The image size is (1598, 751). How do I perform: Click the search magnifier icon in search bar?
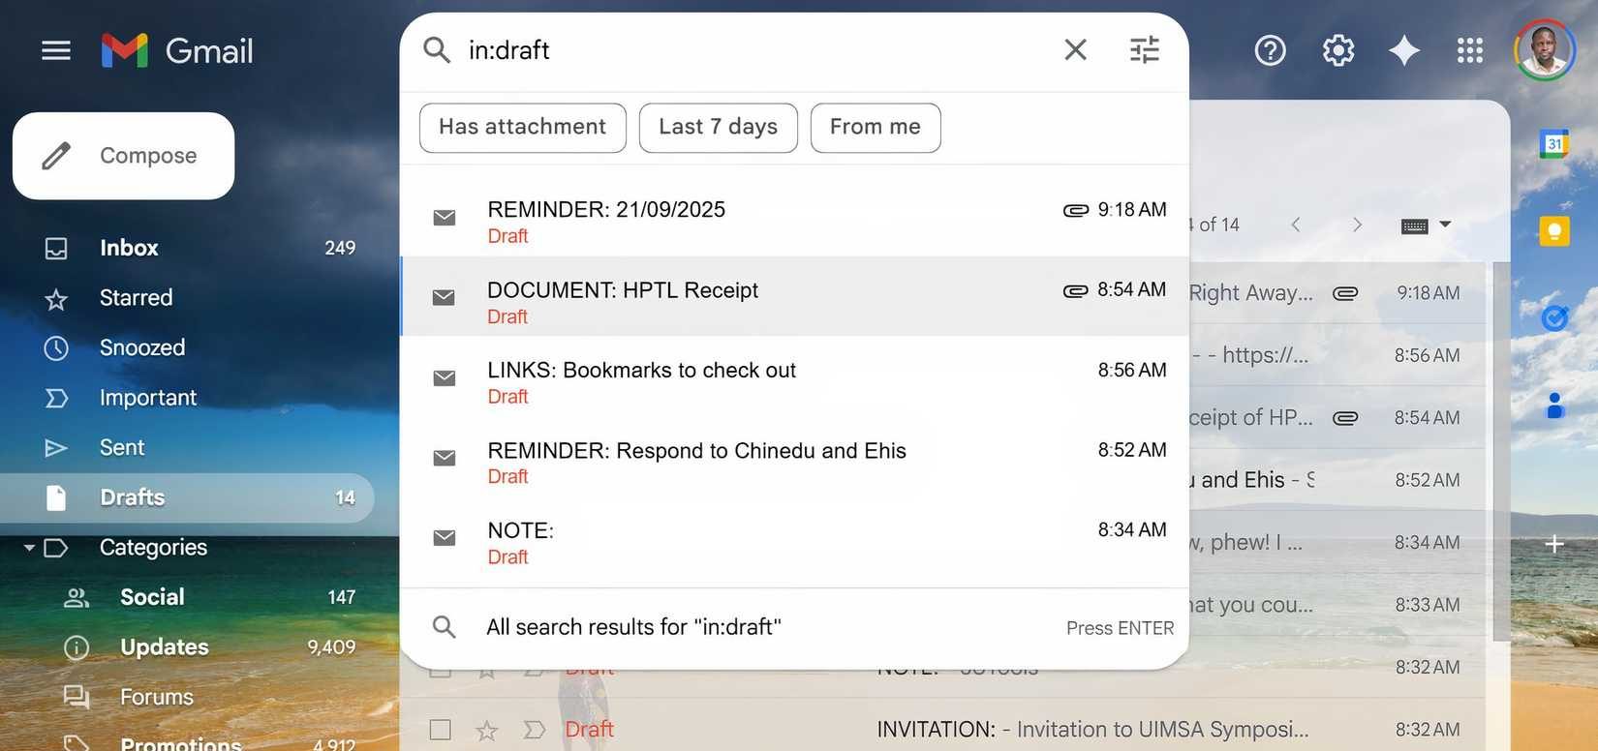point(437,50)
